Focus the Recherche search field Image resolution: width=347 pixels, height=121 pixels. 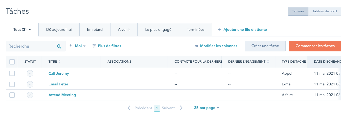(31, 46)
